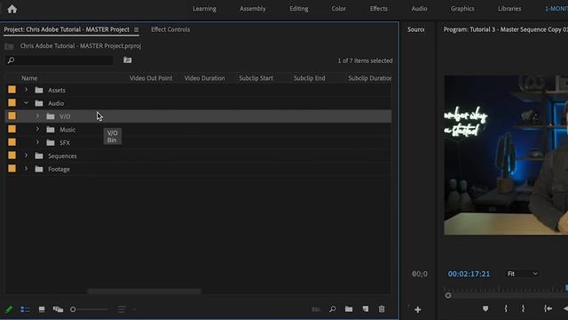Screen dimensions: 568x320
Task: Click the Program monitor video preview
Action: [506, 155]
